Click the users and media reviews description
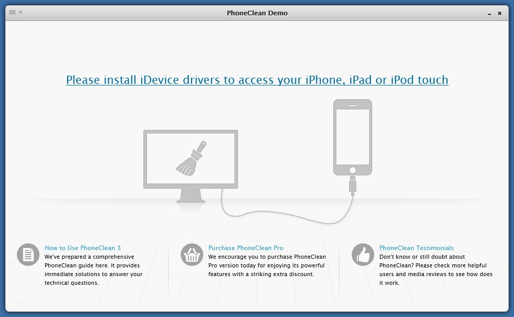This screenshot has width=514, height=317. 436,270
